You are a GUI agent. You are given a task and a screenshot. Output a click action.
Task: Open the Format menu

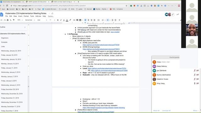click(26, 16)
